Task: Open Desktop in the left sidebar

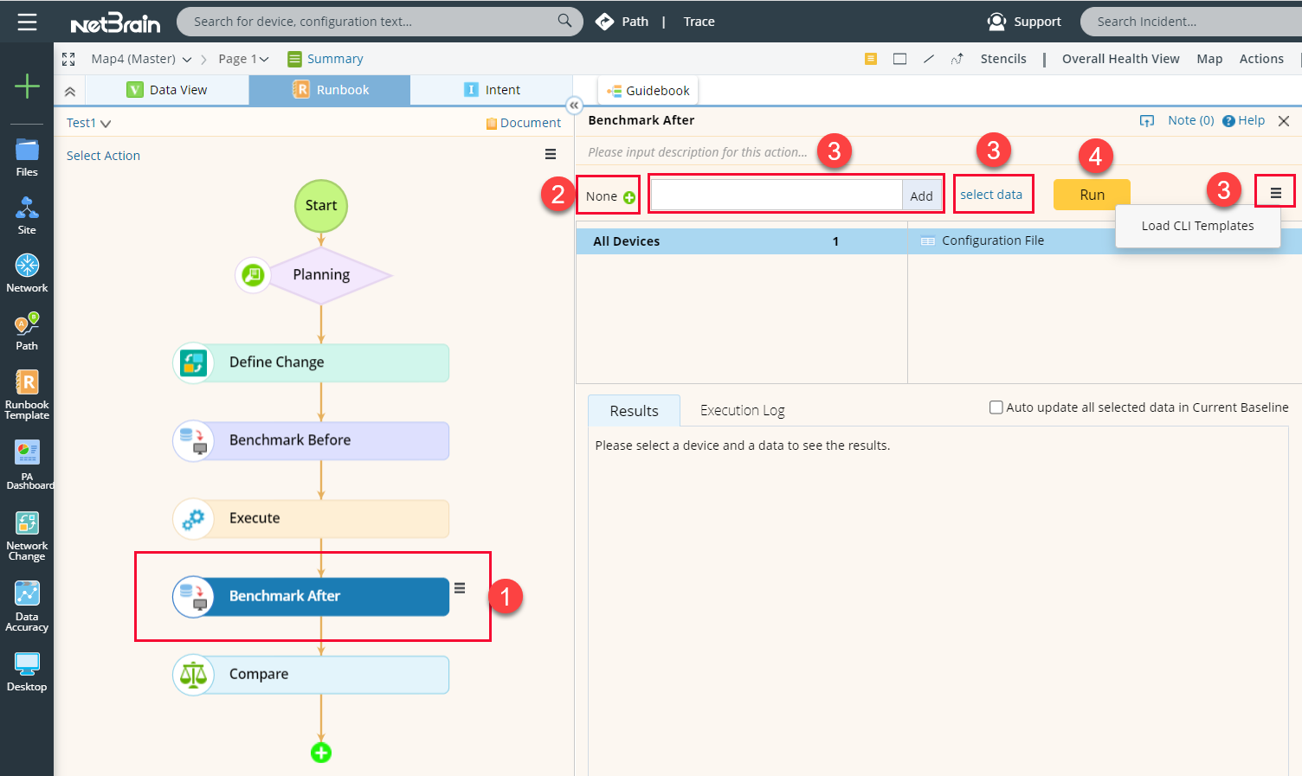Action: point(27,672)
